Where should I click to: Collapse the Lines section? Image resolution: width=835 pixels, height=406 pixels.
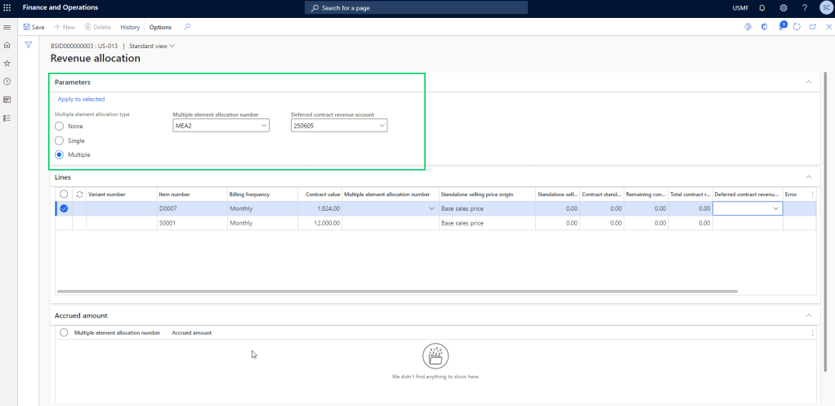point(808,176)
